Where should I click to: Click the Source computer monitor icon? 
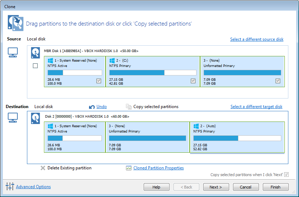coord(13,52)
